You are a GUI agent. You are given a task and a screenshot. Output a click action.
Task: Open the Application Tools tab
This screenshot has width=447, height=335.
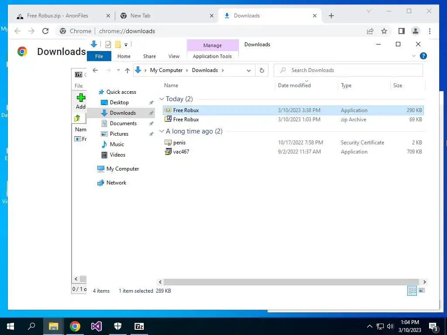pos(213,56)
